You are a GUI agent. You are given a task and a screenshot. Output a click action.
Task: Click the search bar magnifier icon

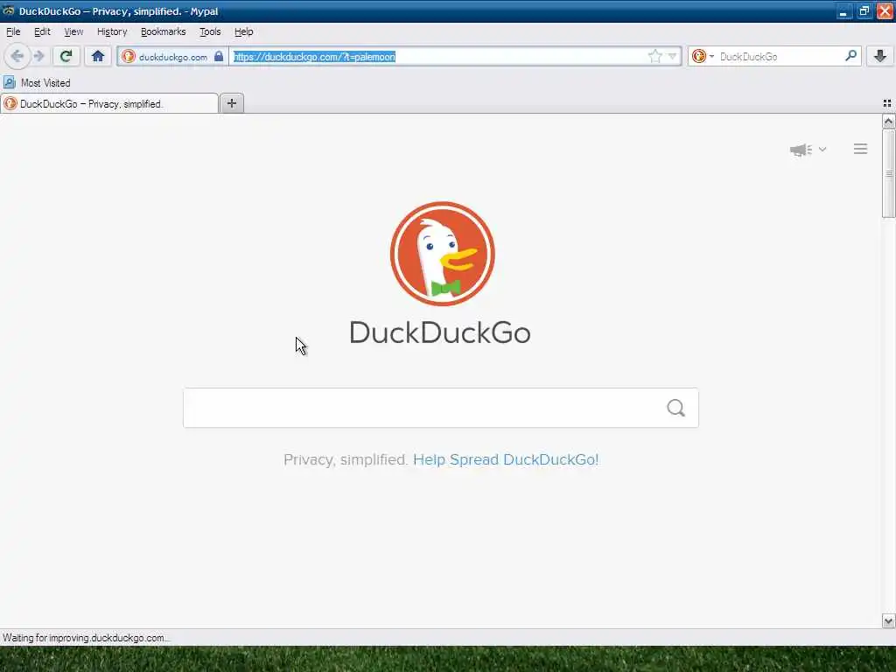[850, 56]
